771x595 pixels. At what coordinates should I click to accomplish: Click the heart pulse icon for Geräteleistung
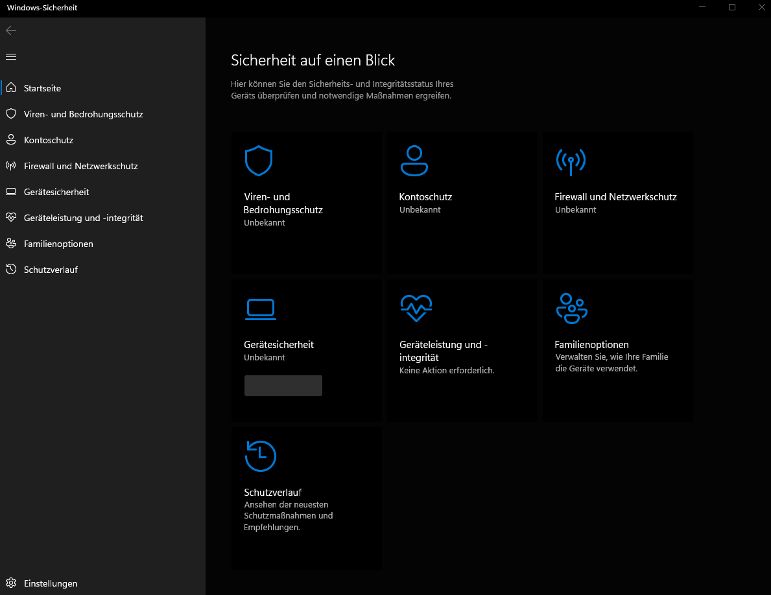[x=416, y=308]
